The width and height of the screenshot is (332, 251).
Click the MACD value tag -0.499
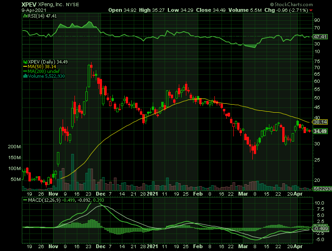tap(321, 229)
